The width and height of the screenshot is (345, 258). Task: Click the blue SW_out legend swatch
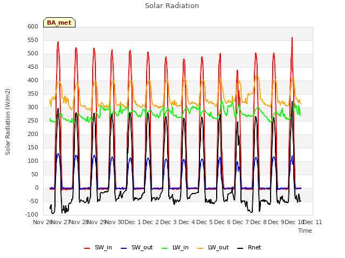point(124,248)
